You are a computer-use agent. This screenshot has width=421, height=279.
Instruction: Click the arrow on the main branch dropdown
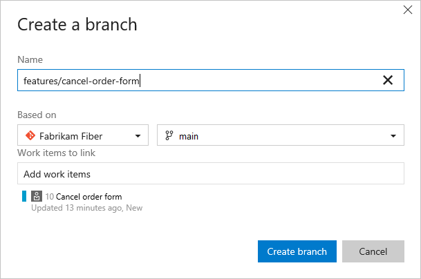[393, 135]
